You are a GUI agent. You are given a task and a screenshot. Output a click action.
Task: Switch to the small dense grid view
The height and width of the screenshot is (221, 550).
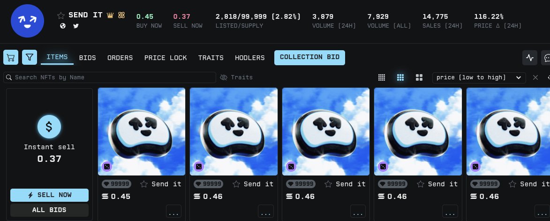pos(382,77)
